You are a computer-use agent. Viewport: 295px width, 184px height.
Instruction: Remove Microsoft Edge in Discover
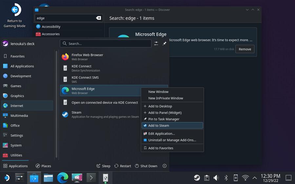[245, 49]
